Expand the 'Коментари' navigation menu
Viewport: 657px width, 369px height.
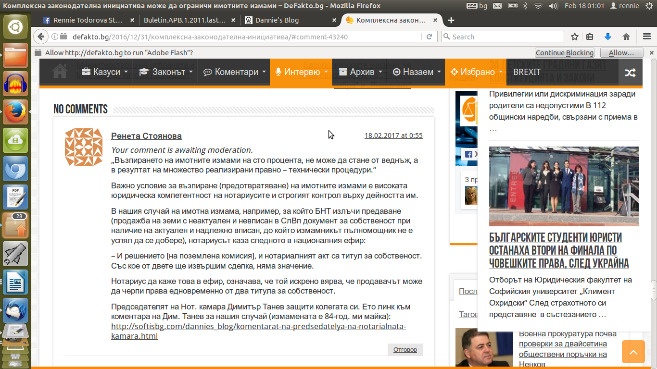coord(234,72)
